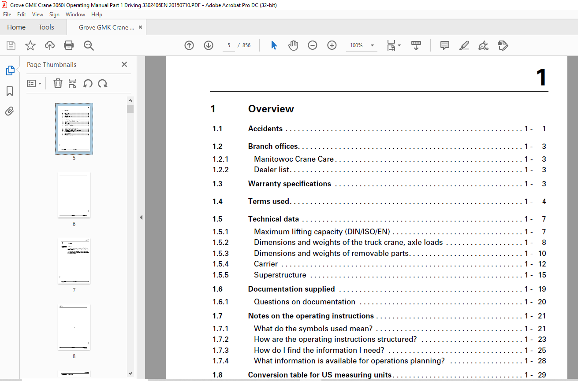Zoom out with minus icon
578x381 pixels.
pos(313,45)
